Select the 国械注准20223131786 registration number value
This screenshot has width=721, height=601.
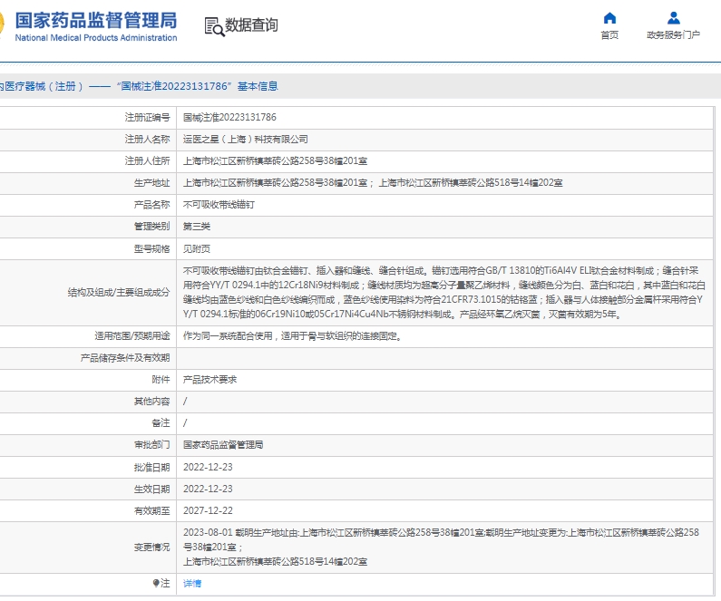229,117
